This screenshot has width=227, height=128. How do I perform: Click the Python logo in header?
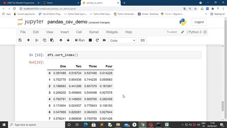coord(183,22)
